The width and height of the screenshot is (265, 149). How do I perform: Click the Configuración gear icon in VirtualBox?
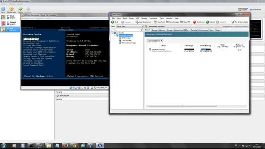click(12, 9)
